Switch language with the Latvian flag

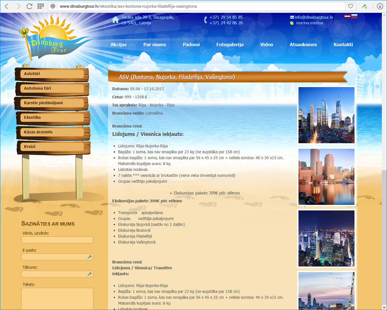point(347,16)
